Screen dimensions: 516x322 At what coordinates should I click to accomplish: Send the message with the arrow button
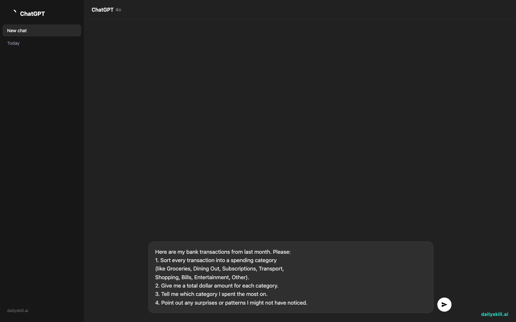pyautogui.click(x=444, y=305)
